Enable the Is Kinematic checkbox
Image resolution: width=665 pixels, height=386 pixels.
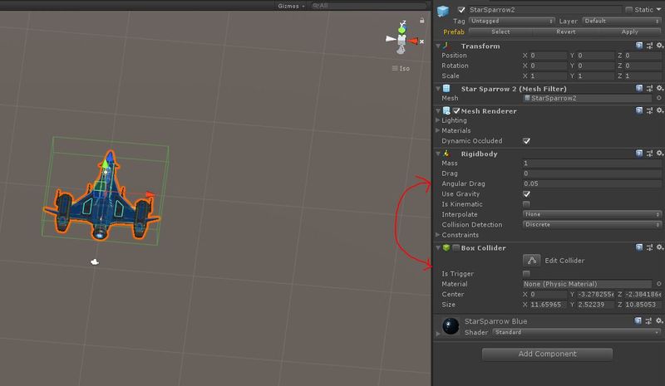[526, 204]
